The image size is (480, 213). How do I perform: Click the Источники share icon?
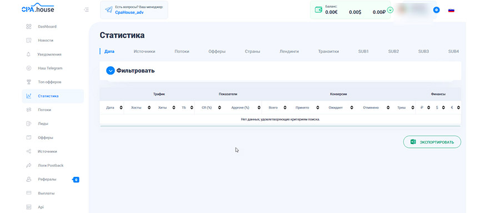pos(29,151)
